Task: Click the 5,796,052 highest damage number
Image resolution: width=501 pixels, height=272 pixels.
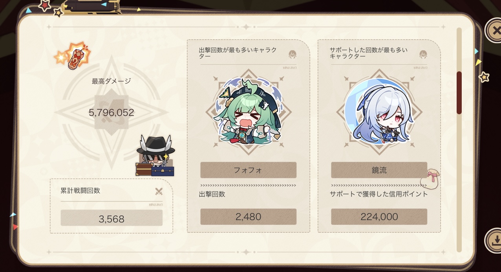Action: [x=112, y=113]
